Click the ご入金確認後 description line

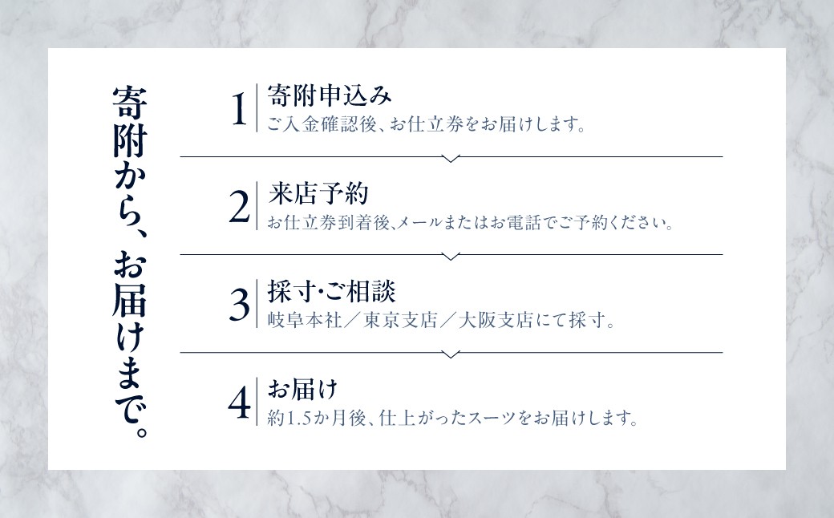click(424, 125)
